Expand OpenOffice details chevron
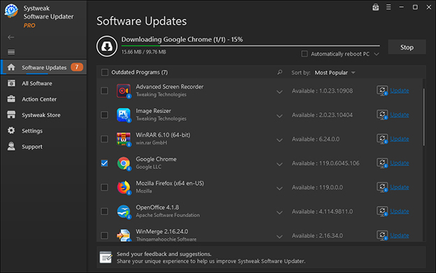 (x=279, y=212)
